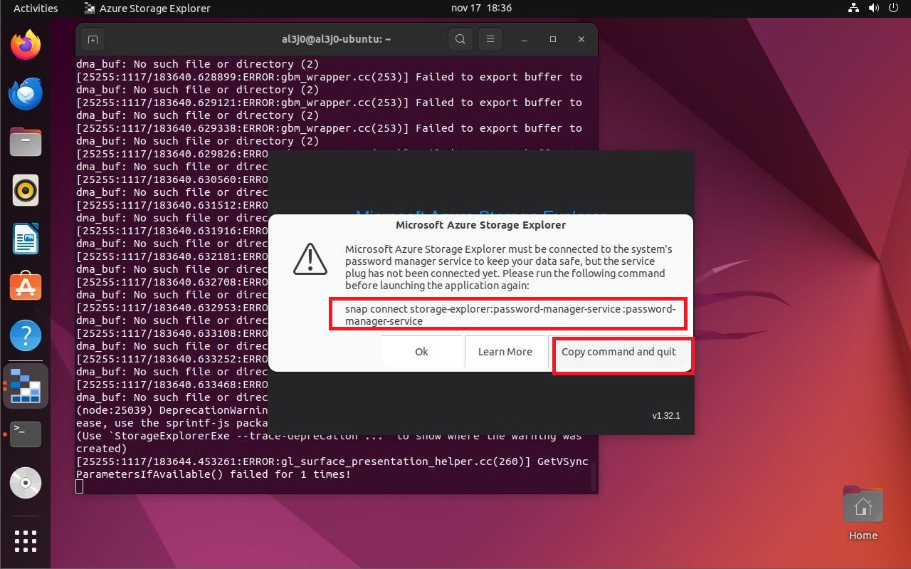Click the power icon in top bar
Screen dimensions: 911x569
point(895,9)
